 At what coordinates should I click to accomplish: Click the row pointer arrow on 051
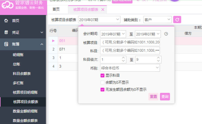pyautogui.click(x=53, y=41)
